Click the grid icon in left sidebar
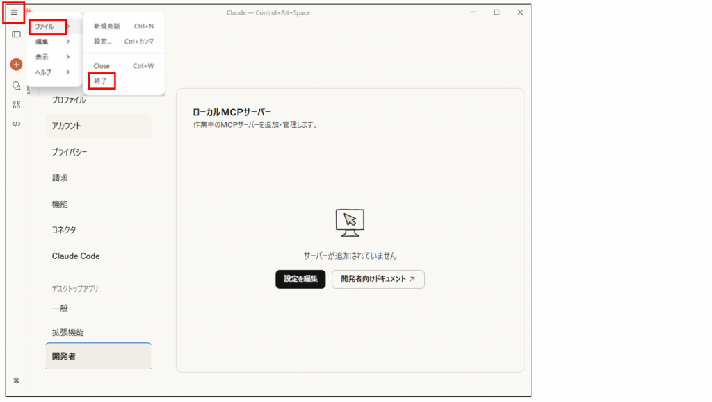 pos(16,105)
